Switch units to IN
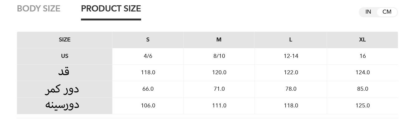This screenshot has height=126, width=413. tap(368, 12)
